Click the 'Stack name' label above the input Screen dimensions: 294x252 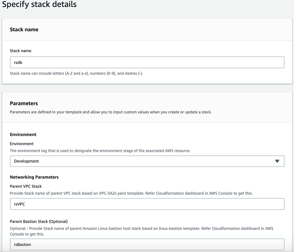point(21,51)
